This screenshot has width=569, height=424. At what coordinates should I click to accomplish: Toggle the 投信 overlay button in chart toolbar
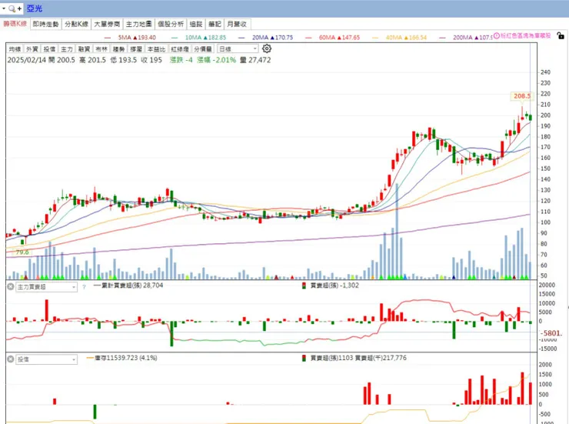coord(49,48)
